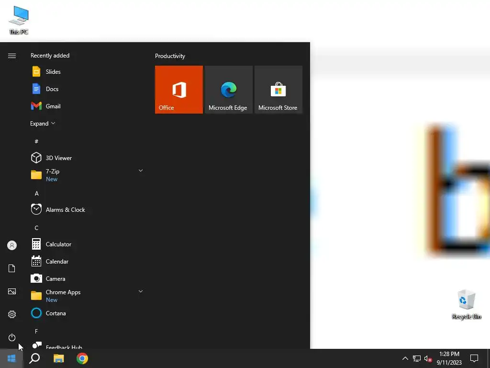Viewport: 490px width, 368px height.
Task: Open the user account icon
Action: pos(12,245)
